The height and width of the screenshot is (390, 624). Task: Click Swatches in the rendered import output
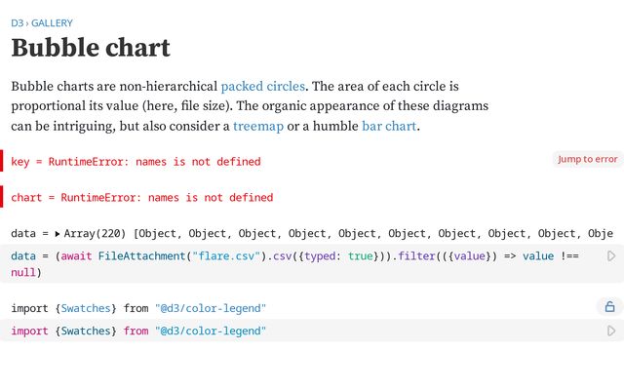(86, 308)
